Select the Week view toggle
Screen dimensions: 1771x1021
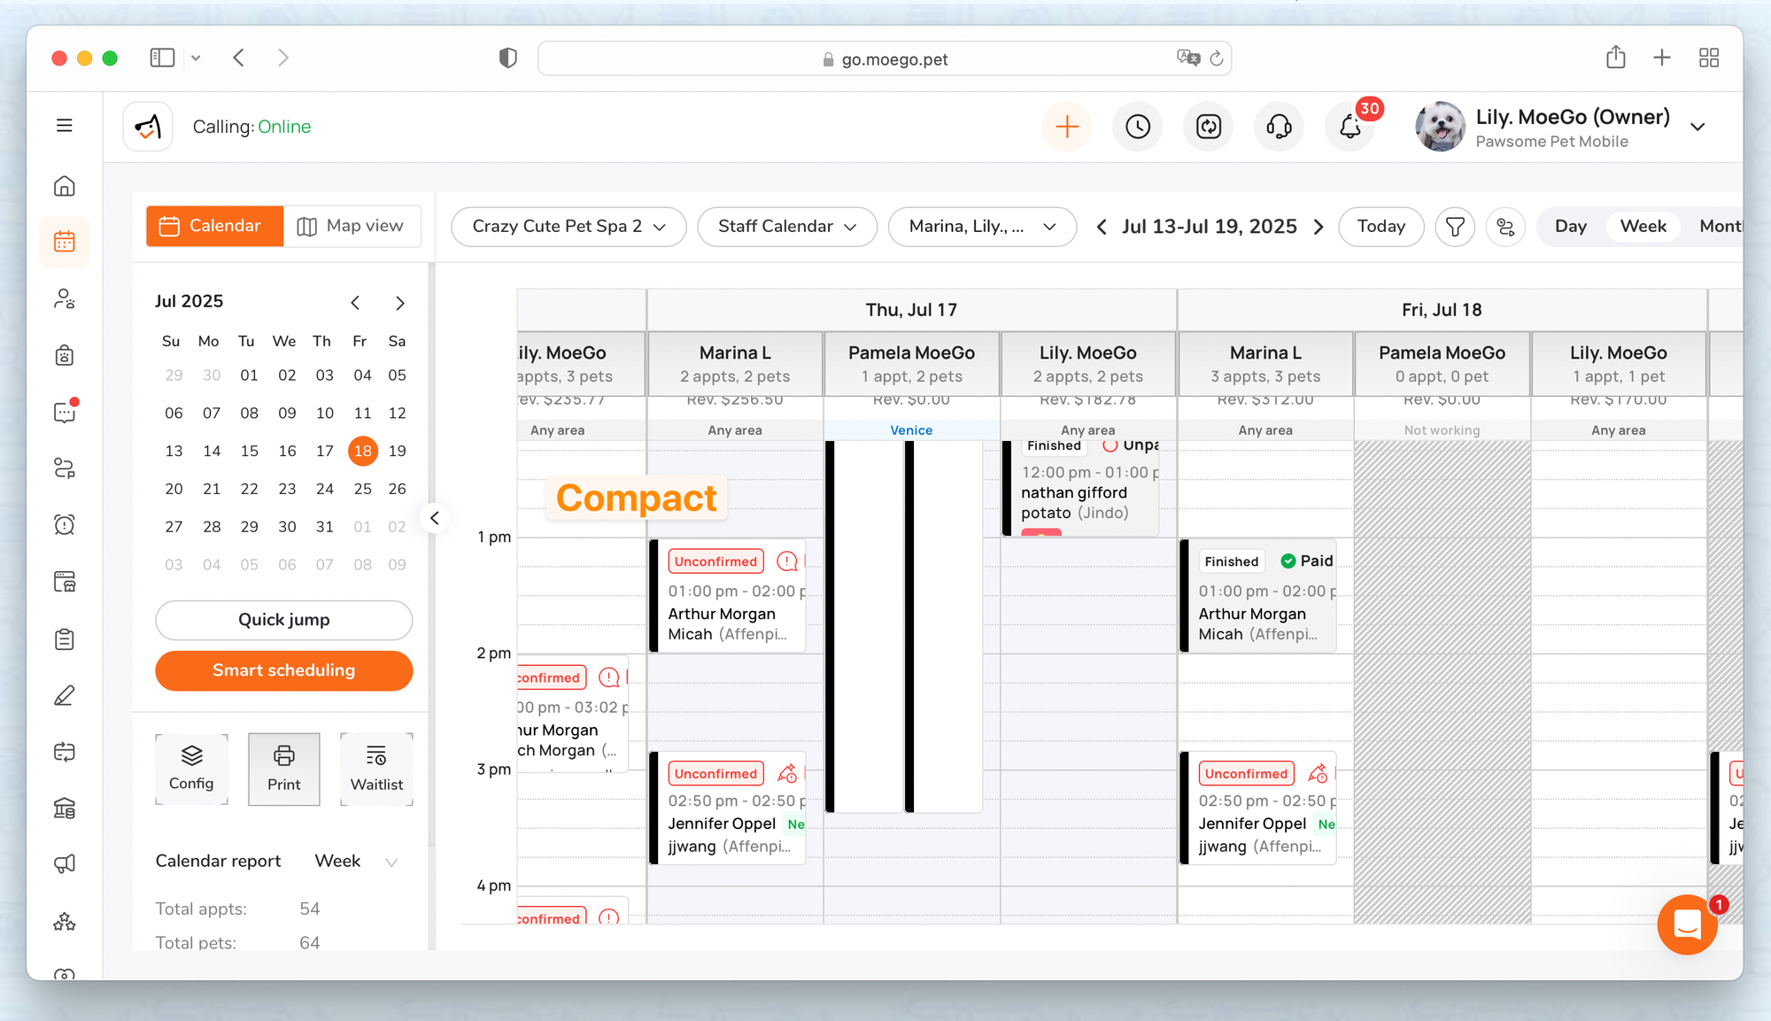coord(1643,227)
